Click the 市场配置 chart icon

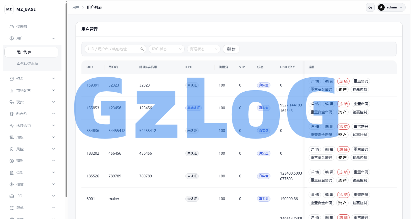tap(12, 90)
